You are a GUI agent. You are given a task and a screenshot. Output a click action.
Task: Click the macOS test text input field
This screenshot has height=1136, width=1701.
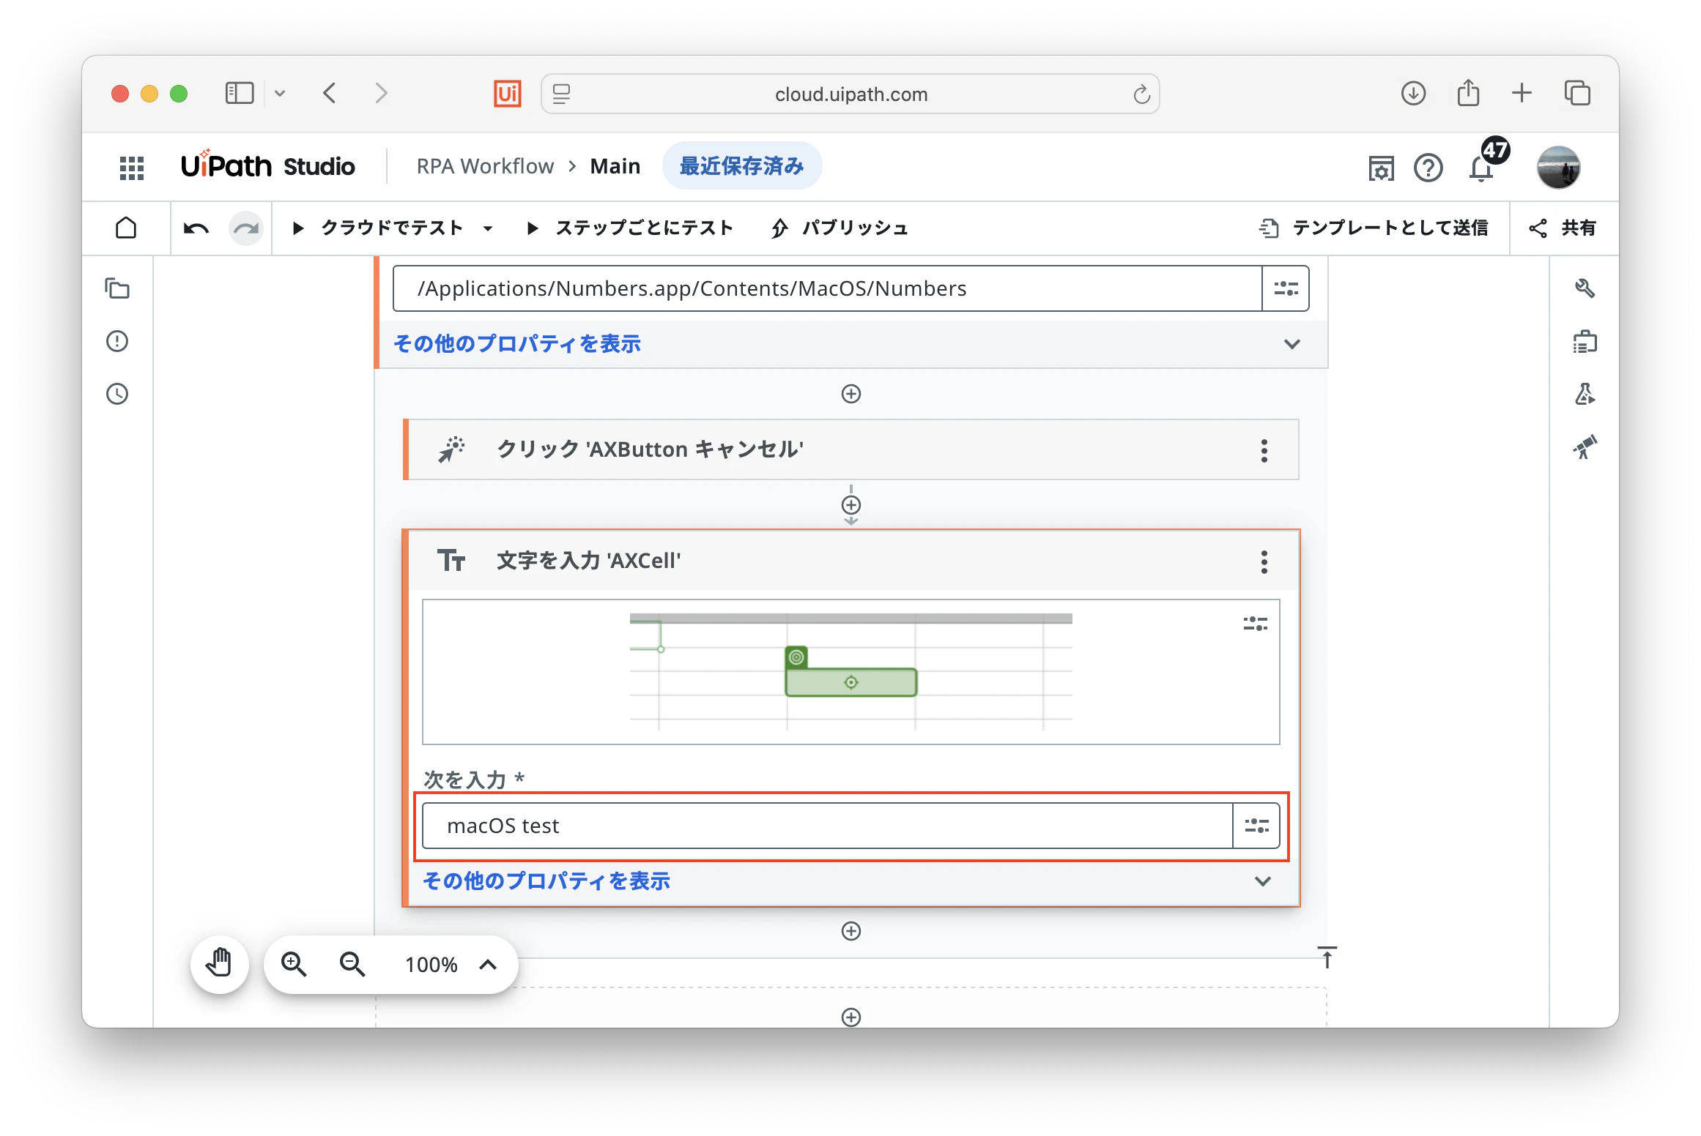828,826
